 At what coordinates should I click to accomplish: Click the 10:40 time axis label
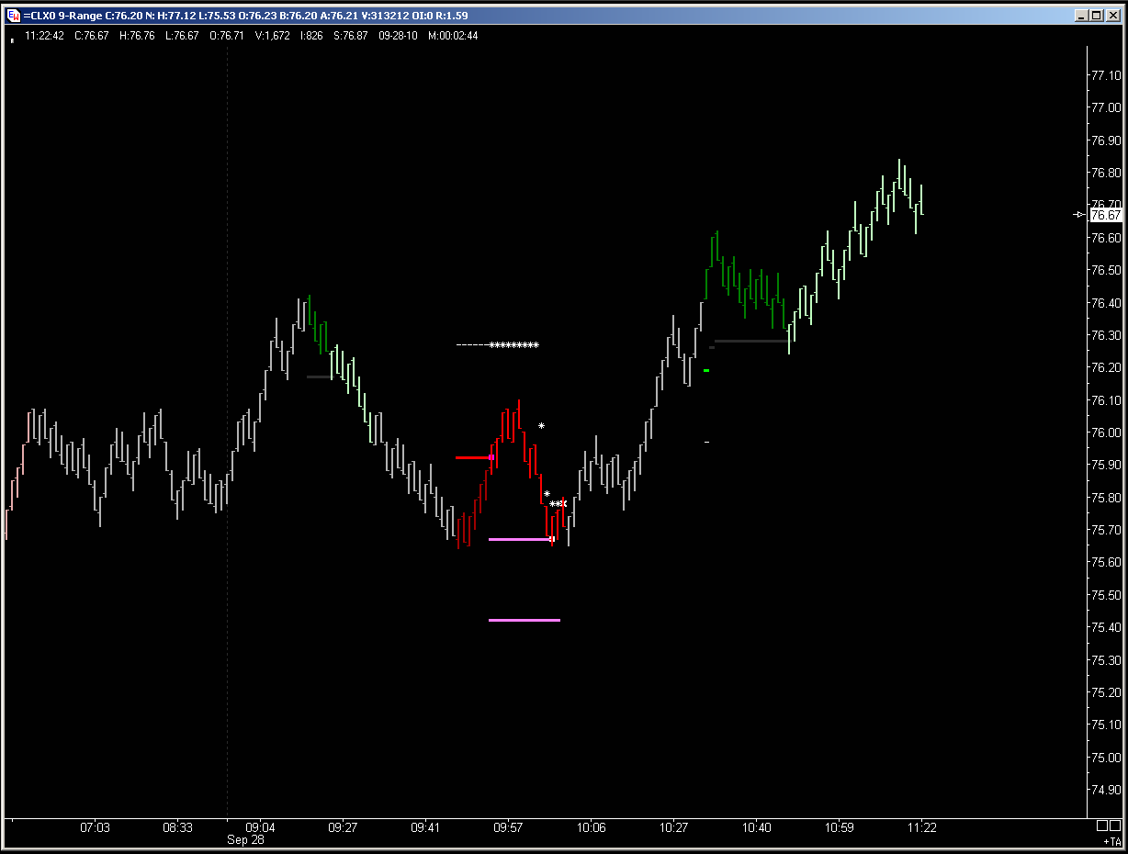click(x=756, y=827)
